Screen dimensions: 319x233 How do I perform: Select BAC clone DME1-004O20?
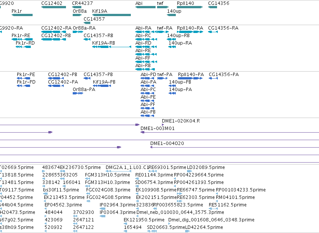coord(167,143)
